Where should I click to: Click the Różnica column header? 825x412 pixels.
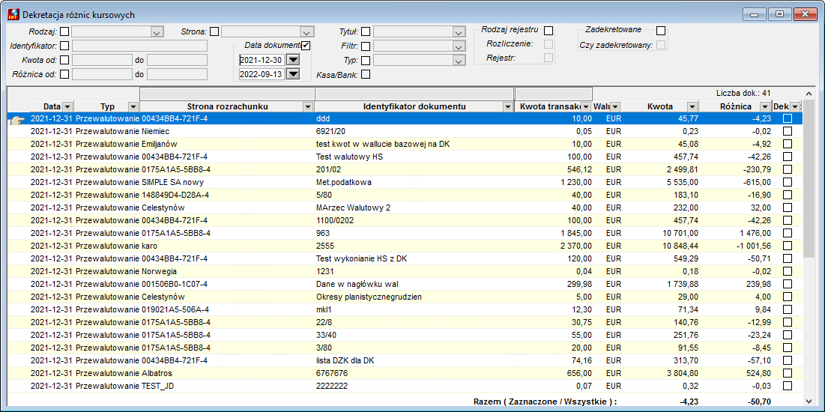tap(735, 107)
